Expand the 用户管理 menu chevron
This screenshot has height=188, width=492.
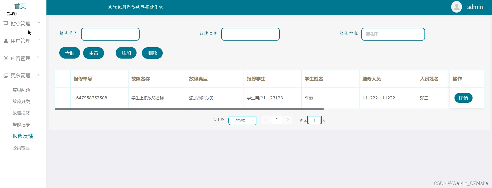(39, 40)
